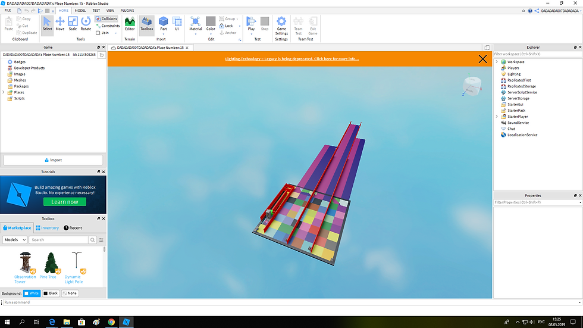Expand the StarterPlayer node in Explorer
This screenshot has height=328, width=583.
click(497, 117)
